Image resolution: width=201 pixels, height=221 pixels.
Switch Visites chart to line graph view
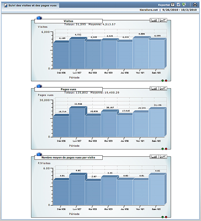click(x=163, y=20)
